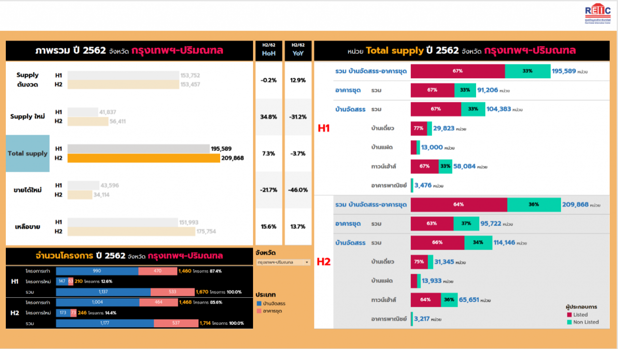Click the 13,933 H2 บ้านแฝด value

pyautogui.click(x=432, y=280)
